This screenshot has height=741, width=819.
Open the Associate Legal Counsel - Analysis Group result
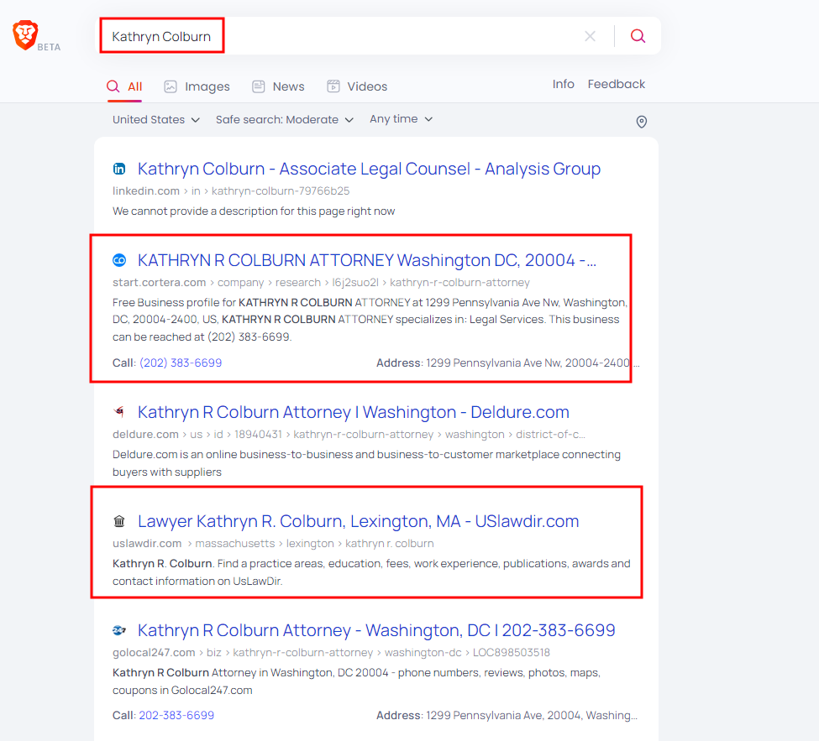click(369, 169)
